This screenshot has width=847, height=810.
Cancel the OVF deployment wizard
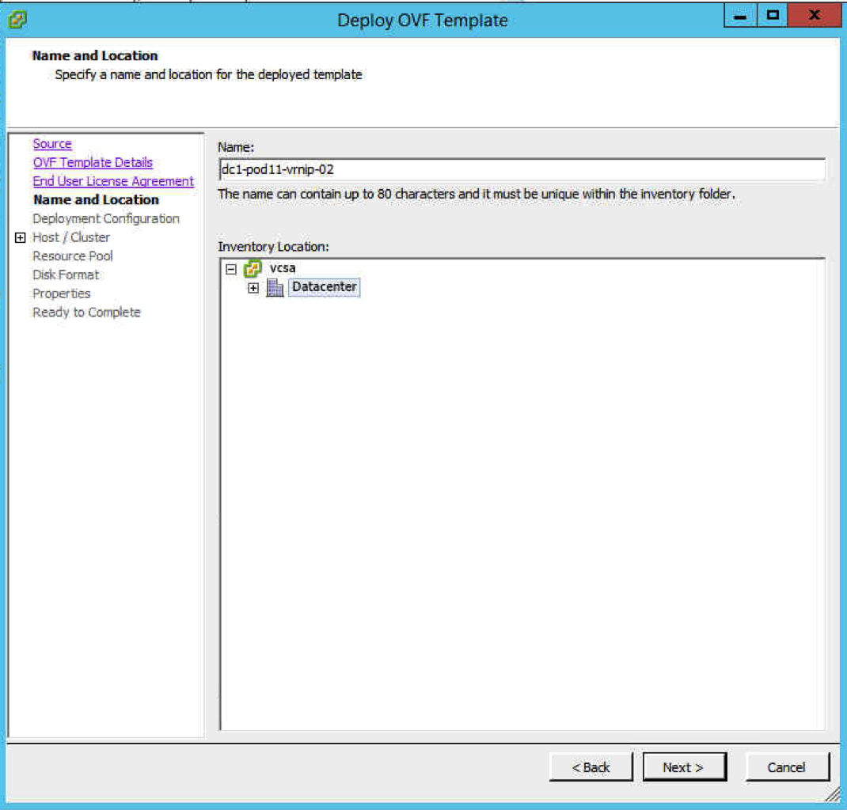787,767
